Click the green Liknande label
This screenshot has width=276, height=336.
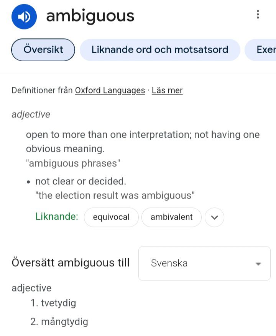coord(56,217)
